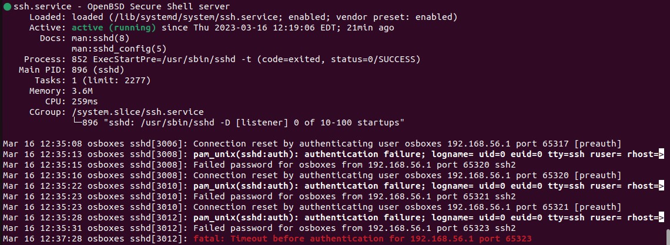Click the truncation arrow on the 12:35:13 log line
This screenshot has width=670, height=245.
(661, 154)
